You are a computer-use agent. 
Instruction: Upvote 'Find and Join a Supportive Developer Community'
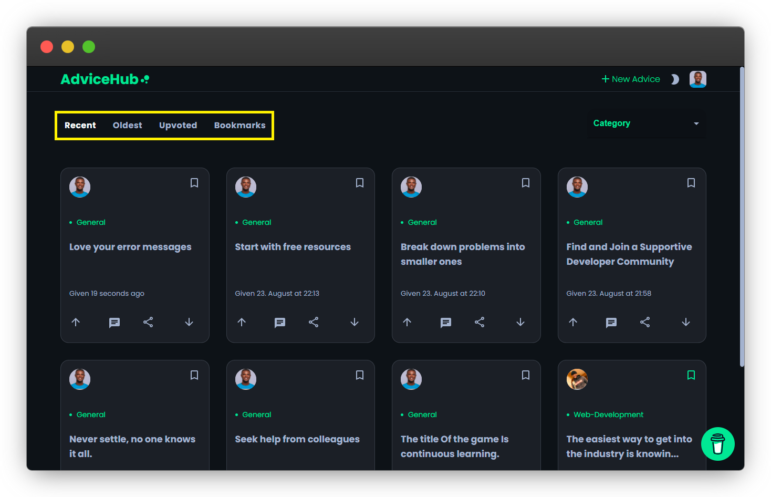coord(573,322)
